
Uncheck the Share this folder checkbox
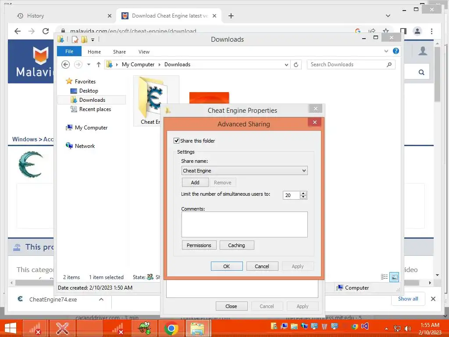coord(176,141)
